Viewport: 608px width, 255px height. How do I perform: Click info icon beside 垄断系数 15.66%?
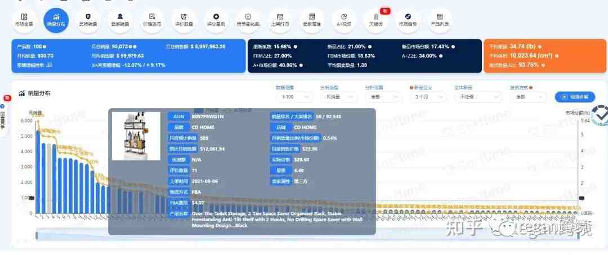point(296,47)
